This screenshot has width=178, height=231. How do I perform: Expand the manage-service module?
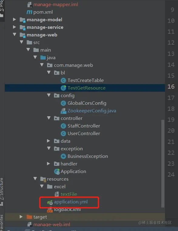click(15, 27)
